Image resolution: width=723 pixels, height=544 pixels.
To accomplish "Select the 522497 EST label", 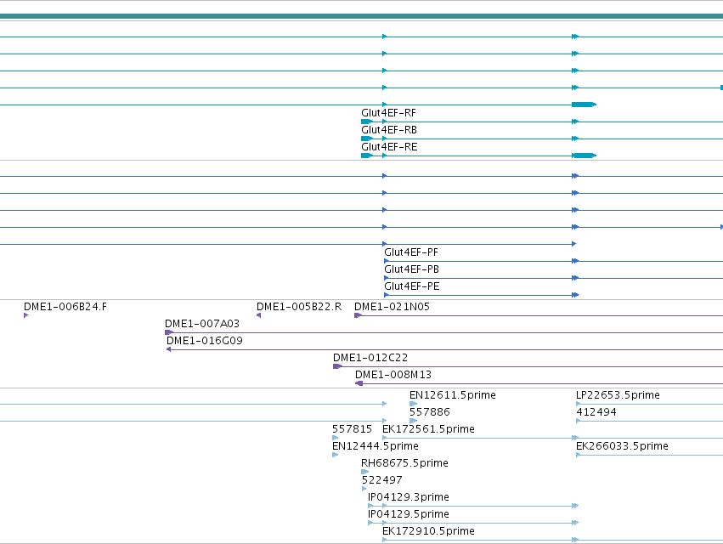I will click(x=381, y=480).
